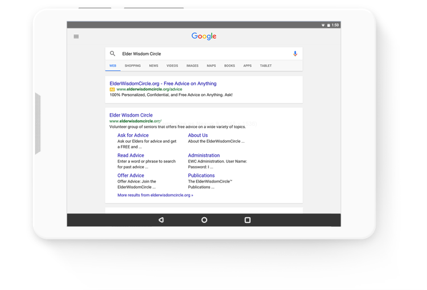
Task: Follow the Ask for Advice sitelink
Action: pos(133,135)
